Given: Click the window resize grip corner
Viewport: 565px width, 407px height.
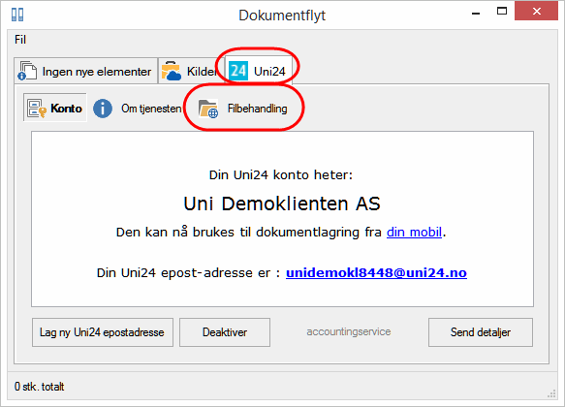Looking at the screenshot, I should click(x=551, y=393).
